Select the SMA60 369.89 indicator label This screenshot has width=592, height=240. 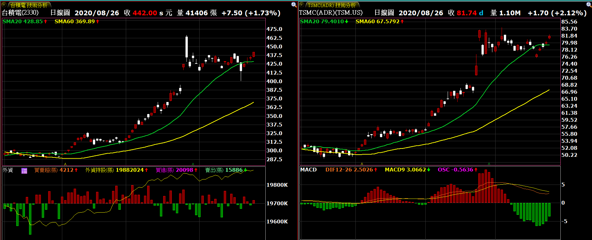tap(77, 21)
